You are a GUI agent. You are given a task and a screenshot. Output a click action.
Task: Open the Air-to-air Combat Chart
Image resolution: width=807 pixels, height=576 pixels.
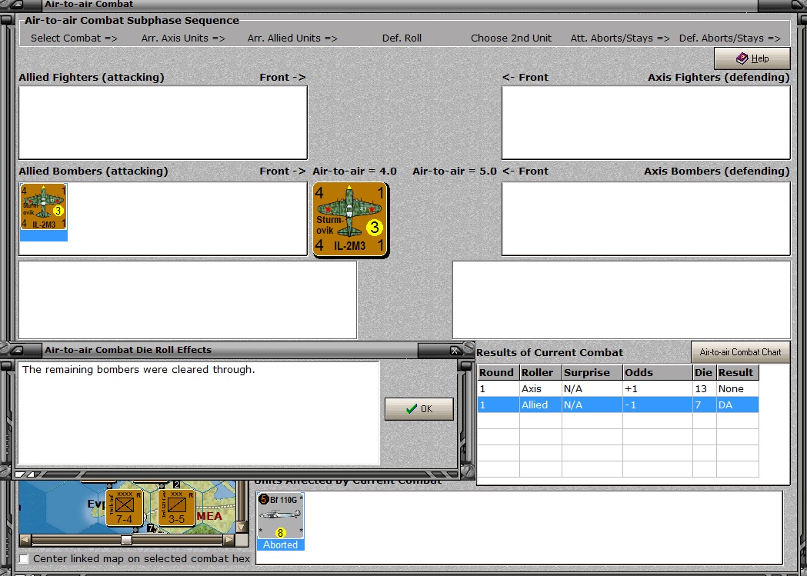coord(740,352)
